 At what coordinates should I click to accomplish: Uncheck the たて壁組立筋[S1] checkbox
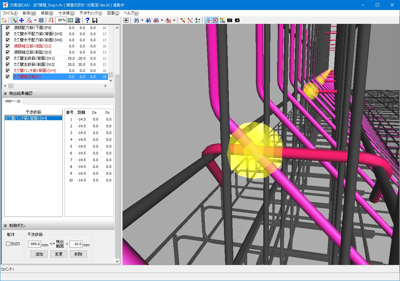pyautogui.click(x=8, y=77)
